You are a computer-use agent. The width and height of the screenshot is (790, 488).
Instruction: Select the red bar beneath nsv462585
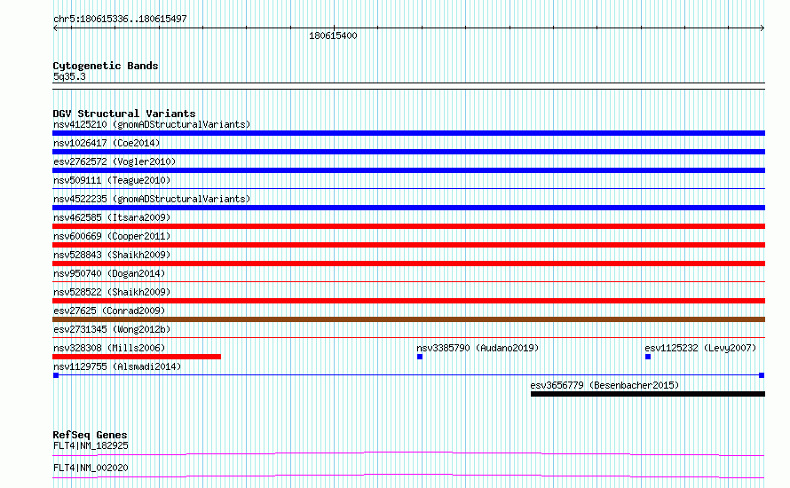tap(408, 226)
